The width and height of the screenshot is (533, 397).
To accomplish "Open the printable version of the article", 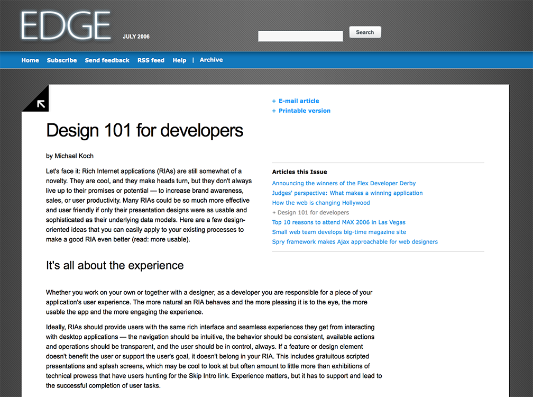I will point(304,111).
